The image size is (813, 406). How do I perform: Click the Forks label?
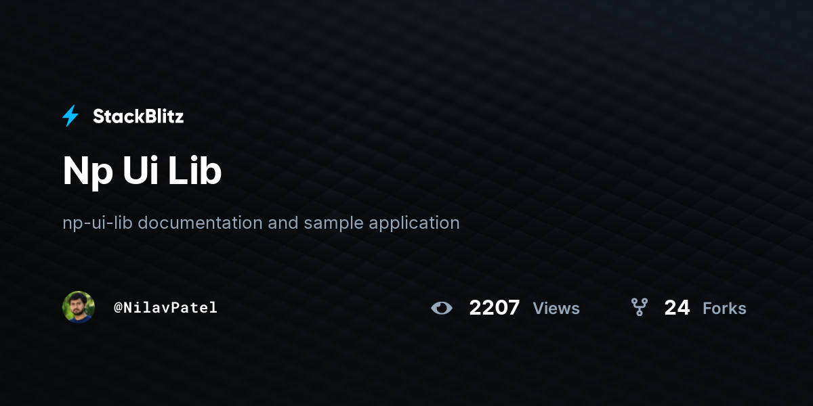pos(724,309)
